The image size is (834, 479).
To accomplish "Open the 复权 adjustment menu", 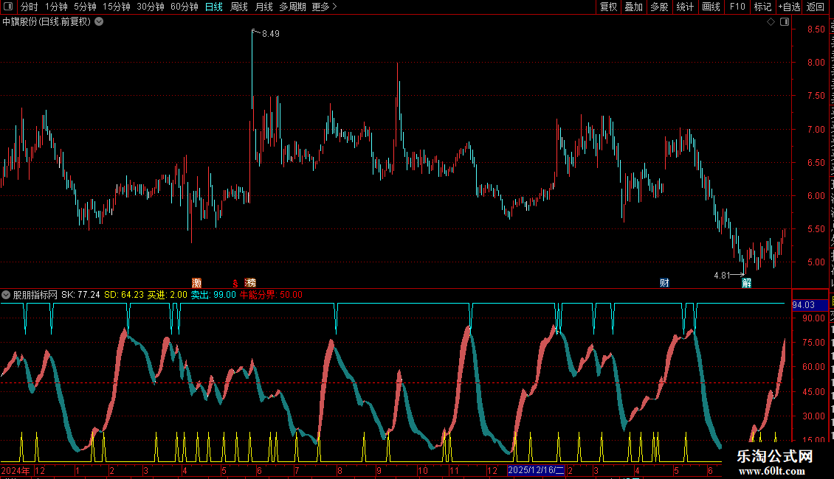I will click(x=608, y=7).
